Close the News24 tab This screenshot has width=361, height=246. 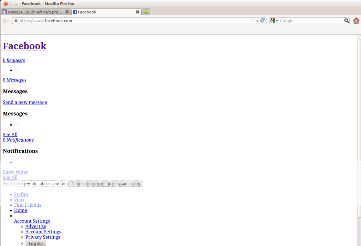click(x=67, y=12)
